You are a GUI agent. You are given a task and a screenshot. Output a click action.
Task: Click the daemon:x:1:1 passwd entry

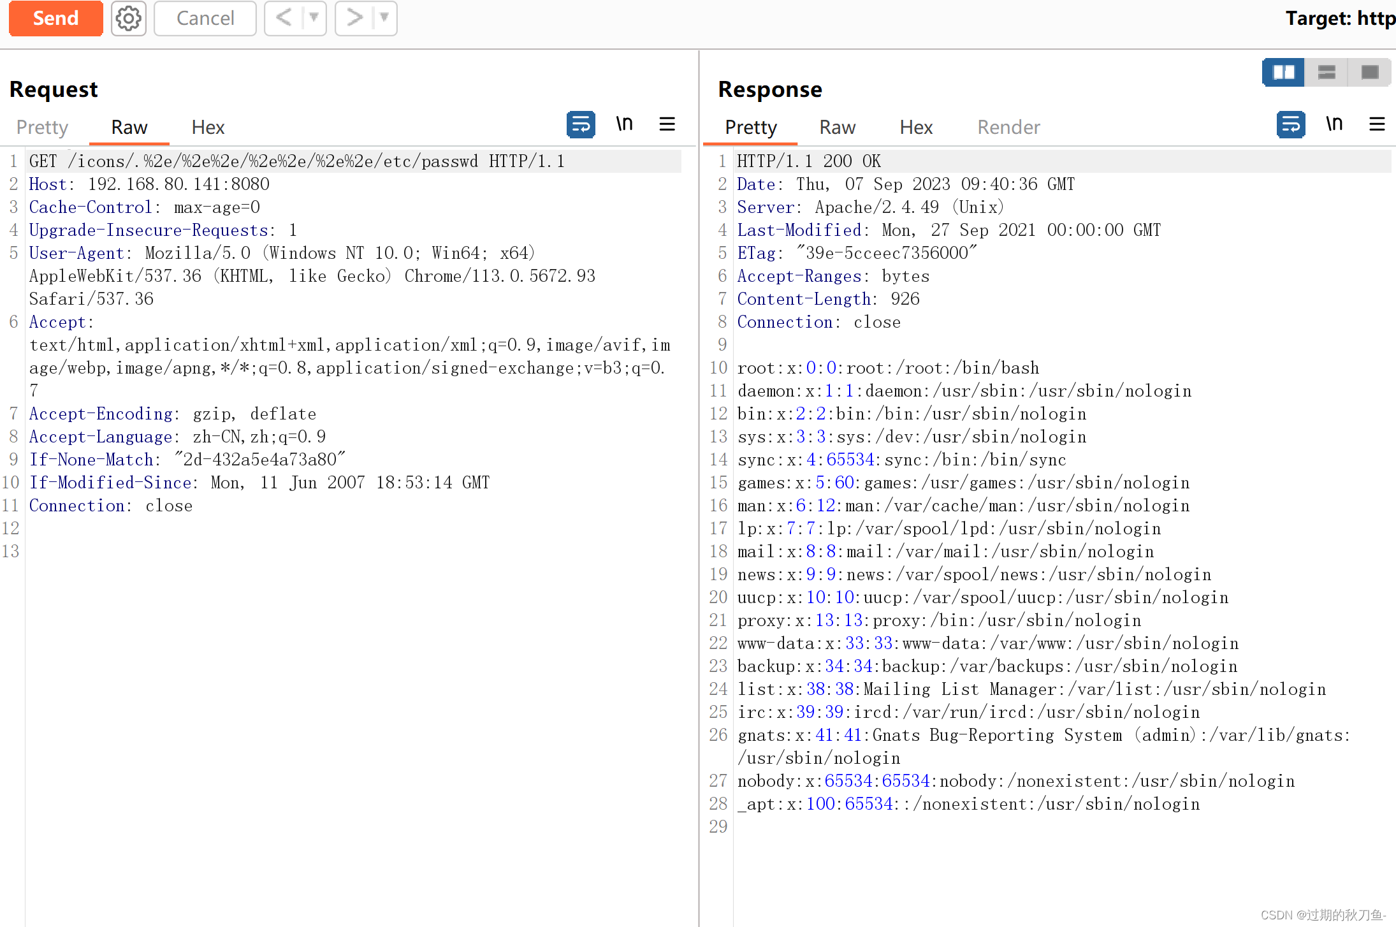(x=964, y=391)
